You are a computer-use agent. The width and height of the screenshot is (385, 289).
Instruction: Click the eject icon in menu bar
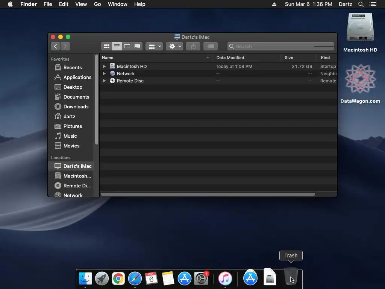point(274,4)
